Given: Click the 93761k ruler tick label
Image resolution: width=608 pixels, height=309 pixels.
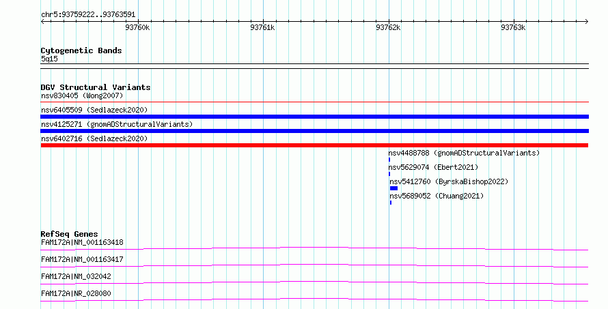Looking at the screenshot, I should point(262,27).
